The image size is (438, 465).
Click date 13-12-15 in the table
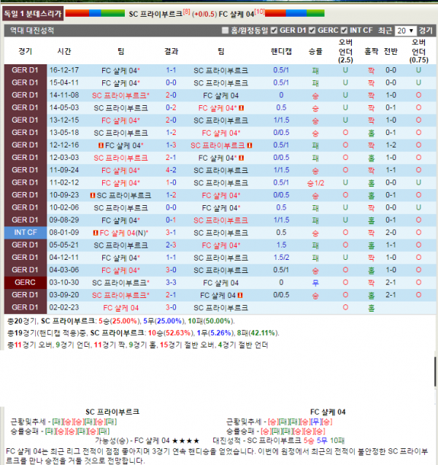[x=64, y=120]
